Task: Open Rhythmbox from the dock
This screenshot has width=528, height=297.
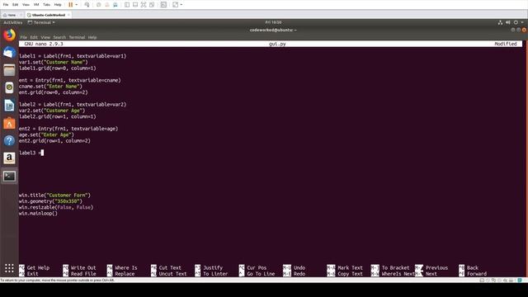Action: pos(9,87)
